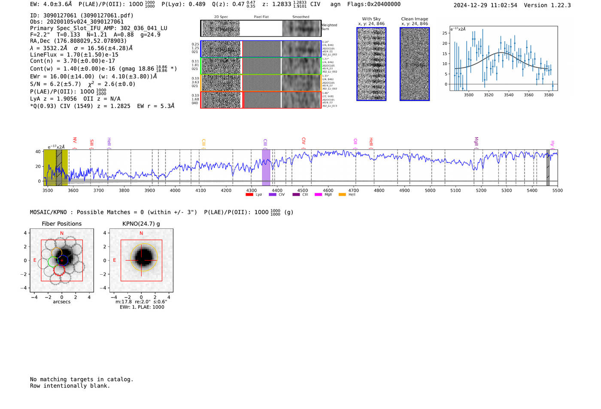Screen dimensions: 601x409
Task: Click the Smoothed column header
Action: tap(301, 17)
